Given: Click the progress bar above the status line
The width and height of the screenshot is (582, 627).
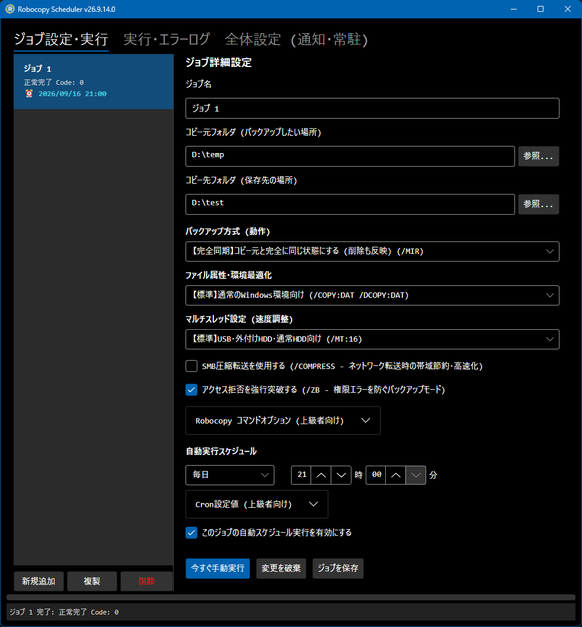Looking at the screenshot, I should pyautogui.click(x=291, y=597).
